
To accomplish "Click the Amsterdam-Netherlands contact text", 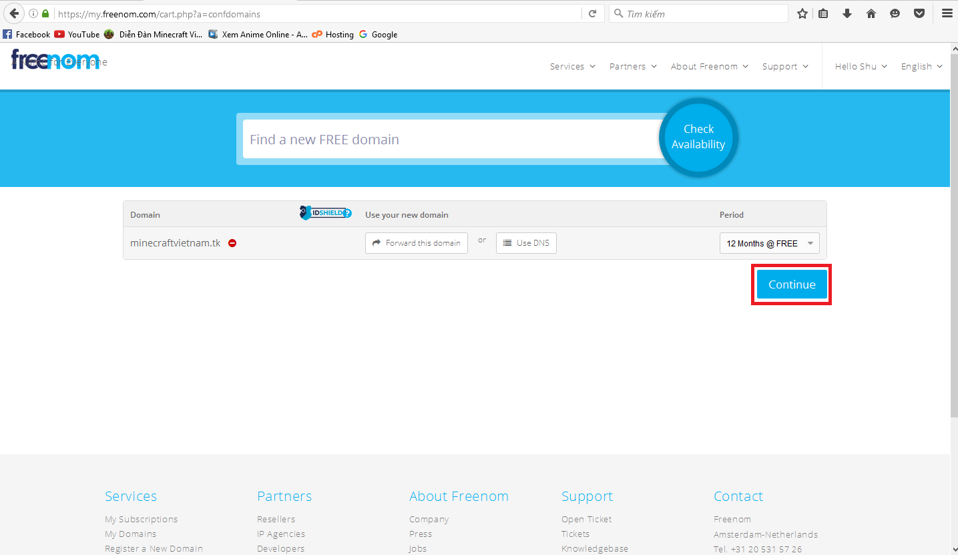I will point(766,534).
